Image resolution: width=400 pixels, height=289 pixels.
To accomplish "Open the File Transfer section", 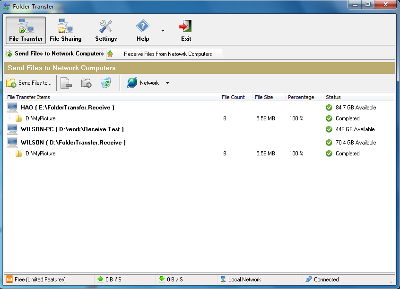I will (x=26, y=30).
